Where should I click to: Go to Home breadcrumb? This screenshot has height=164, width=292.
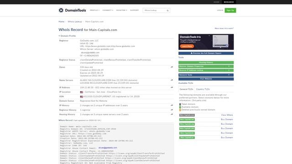tap(62, 21)
